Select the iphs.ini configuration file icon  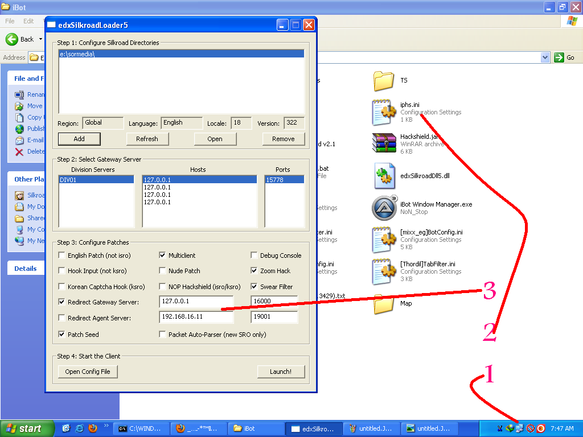pos(384,112)
